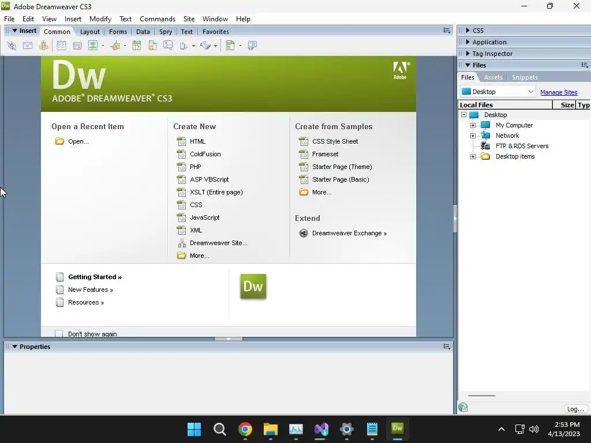Expand the Desktop items tree node

[x=473, y=156]
